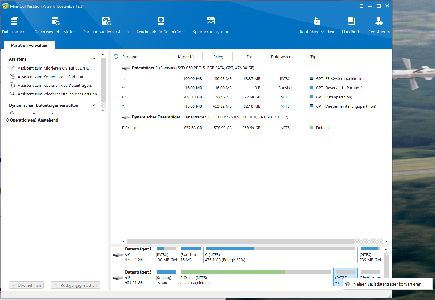The width and height of the screenshot is (435, 300).
Task: Click the sidebar scroll-up arrow
Action: [103, 54]
